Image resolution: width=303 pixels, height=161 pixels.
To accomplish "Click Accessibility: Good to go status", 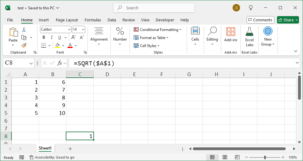I will 52,157.
